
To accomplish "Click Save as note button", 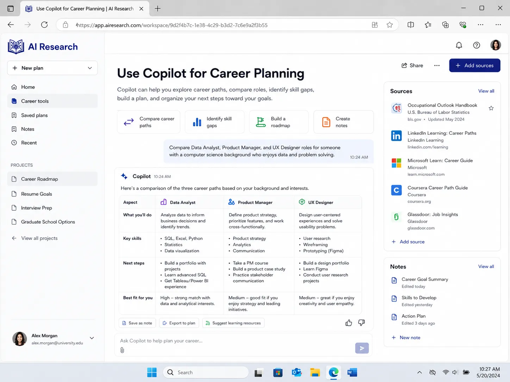I will click(x=137, y=323).
